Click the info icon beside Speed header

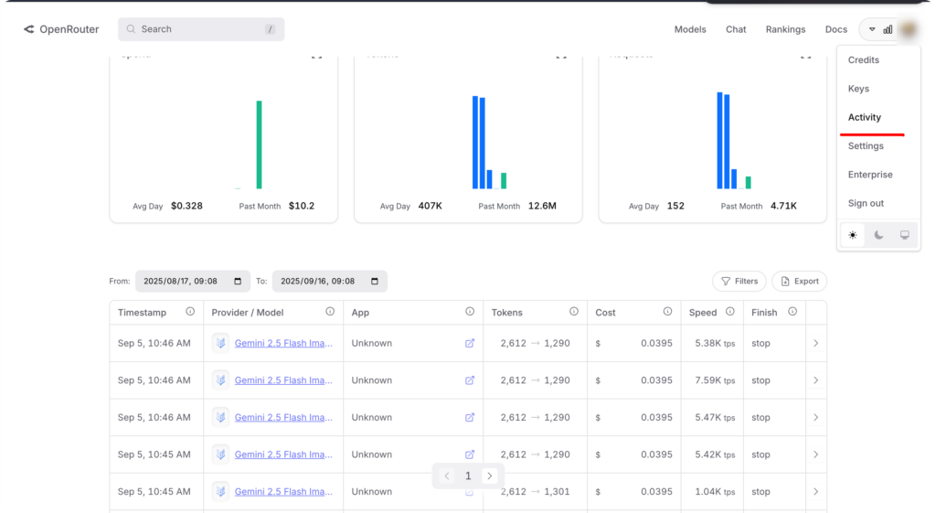click(x=730, y=312)
